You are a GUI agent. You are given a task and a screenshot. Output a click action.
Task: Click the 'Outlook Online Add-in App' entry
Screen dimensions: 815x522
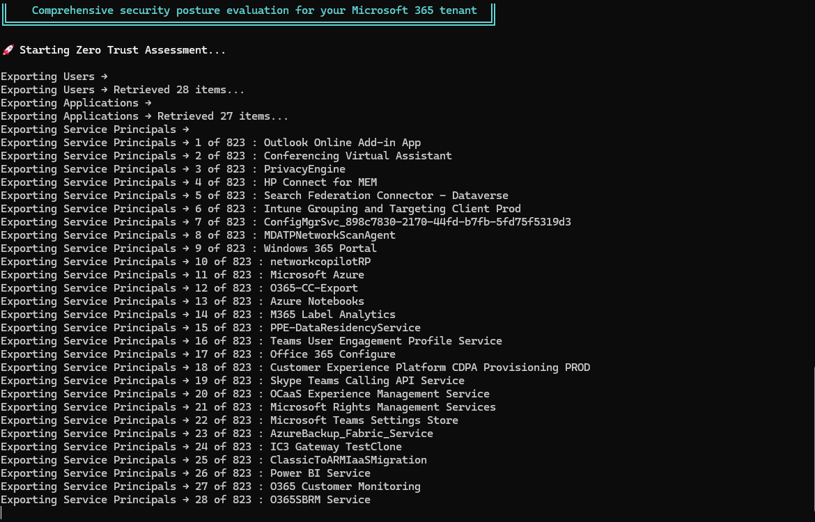point(342,143)
